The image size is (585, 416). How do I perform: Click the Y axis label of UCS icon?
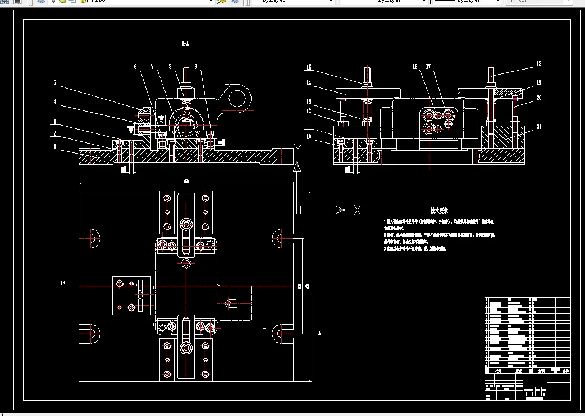(x=298, y=149)
